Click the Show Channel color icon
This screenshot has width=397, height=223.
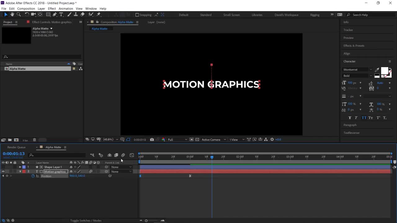[163, 140]
